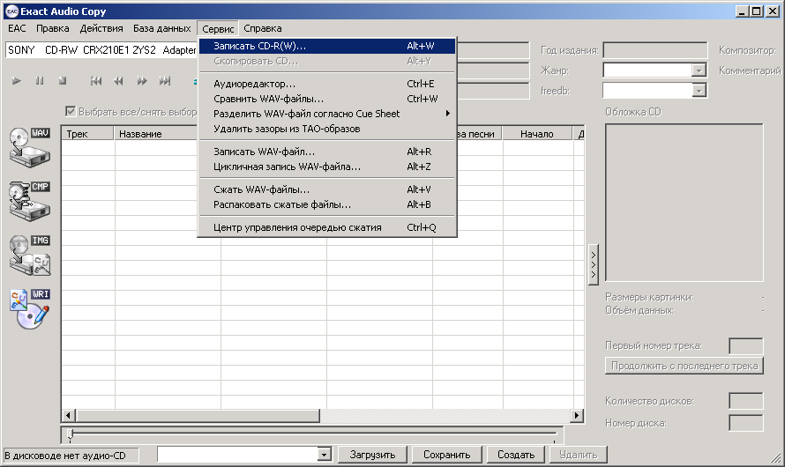Open the EAC menu
This screenshot has height=467, width=785.
[17, 28]
